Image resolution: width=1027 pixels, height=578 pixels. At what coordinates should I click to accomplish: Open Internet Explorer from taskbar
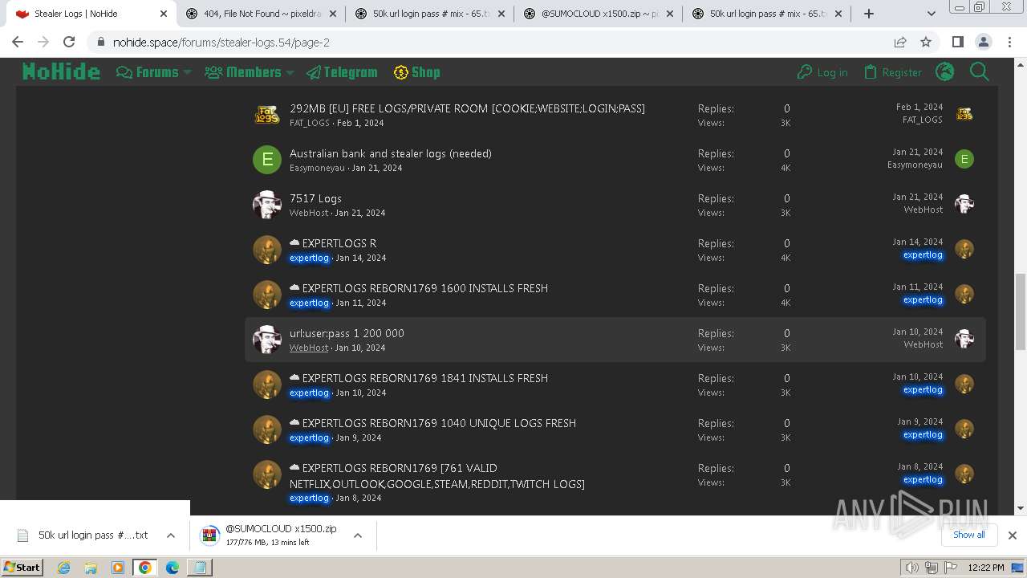(x=63, y=568)
